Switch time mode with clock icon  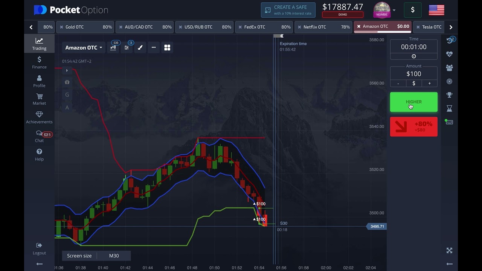[x=414, y=56]
